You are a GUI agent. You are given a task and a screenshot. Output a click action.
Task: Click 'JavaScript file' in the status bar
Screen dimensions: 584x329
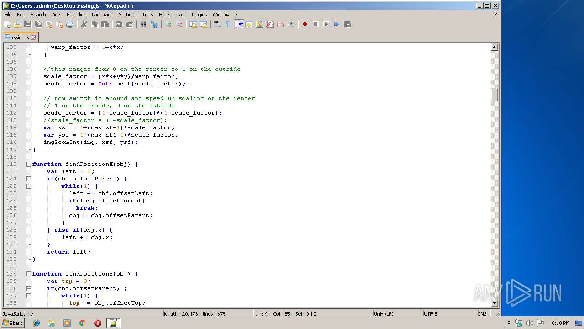18,314
